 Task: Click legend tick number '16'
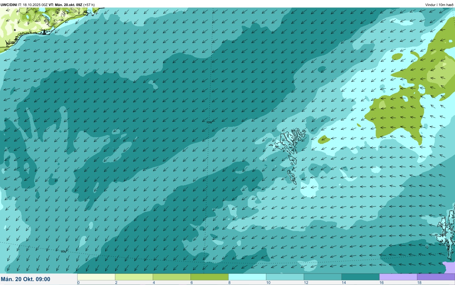point(381,283)
